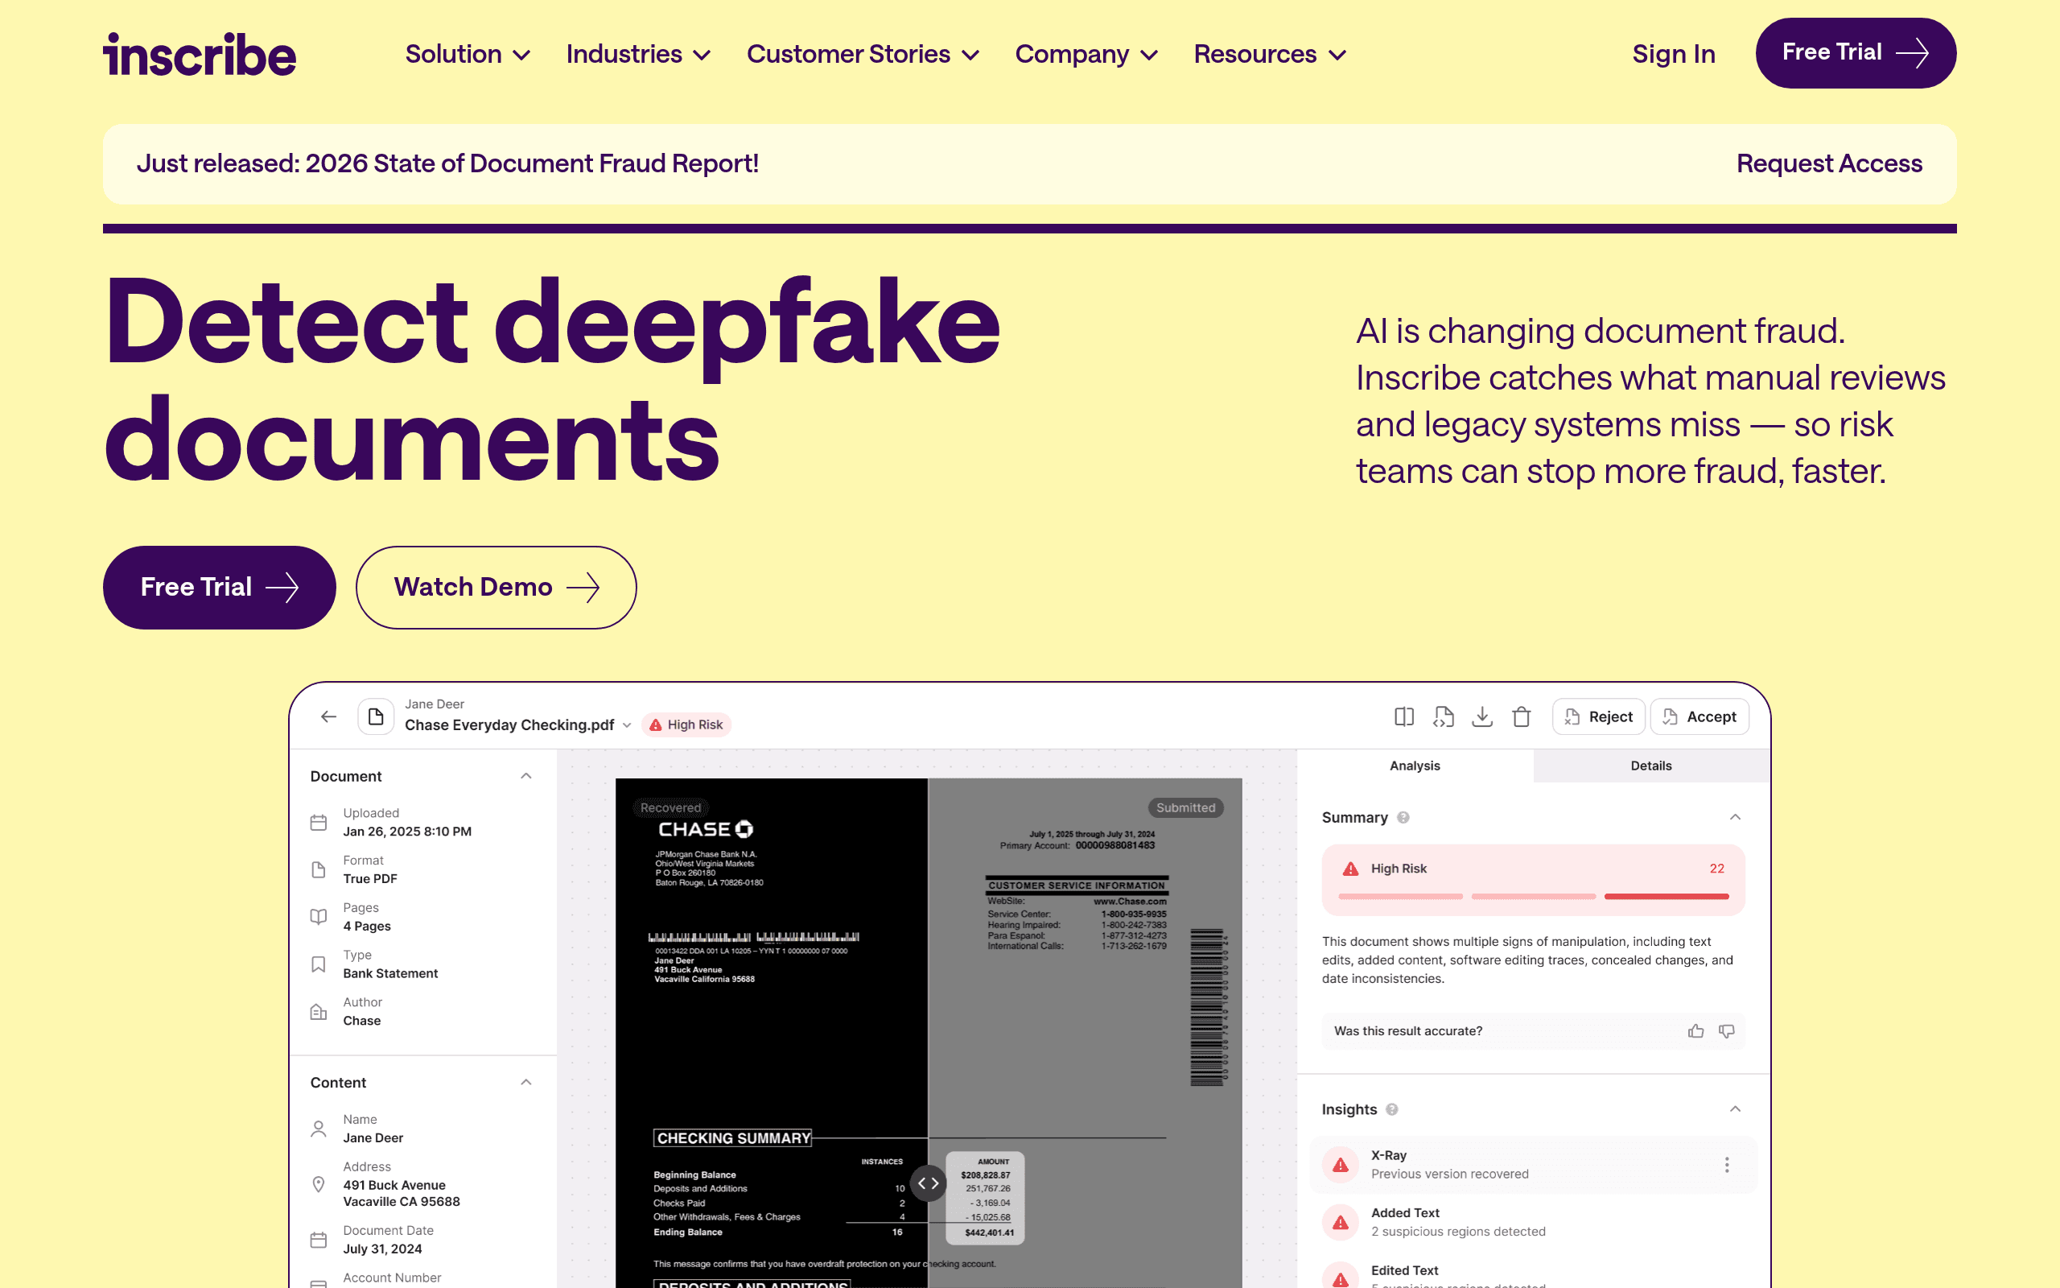
Task: Open the split view icon in the toolbar
Action: point(1404,716)
